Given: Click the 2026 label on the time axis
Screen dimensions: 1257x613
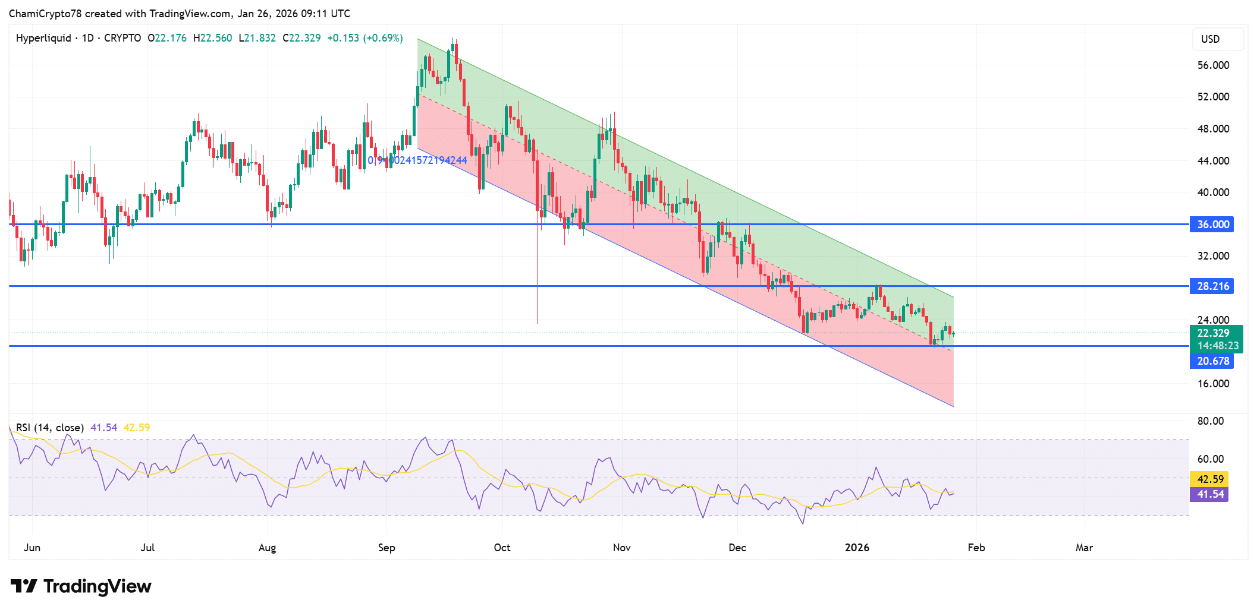Looking at the screenshot, I should click(x=857, y=548).
